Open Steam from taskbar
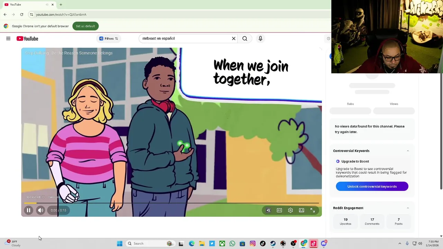The width and height of the screenshot is (443, 249). pos(273,243)
